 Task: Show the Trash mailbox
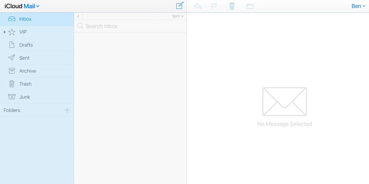(x=37, y=84)
